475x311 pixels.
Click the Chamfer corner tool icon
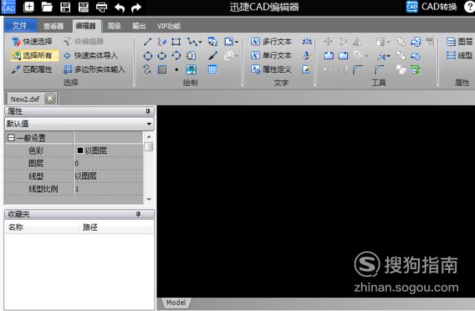pyautogui.click(x=379, y=70)
